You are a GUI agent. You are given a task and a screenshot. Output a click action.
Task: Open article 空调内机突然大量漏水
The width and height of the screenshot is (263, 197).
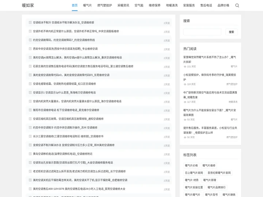pyautogui.click(x=77, y=101)
